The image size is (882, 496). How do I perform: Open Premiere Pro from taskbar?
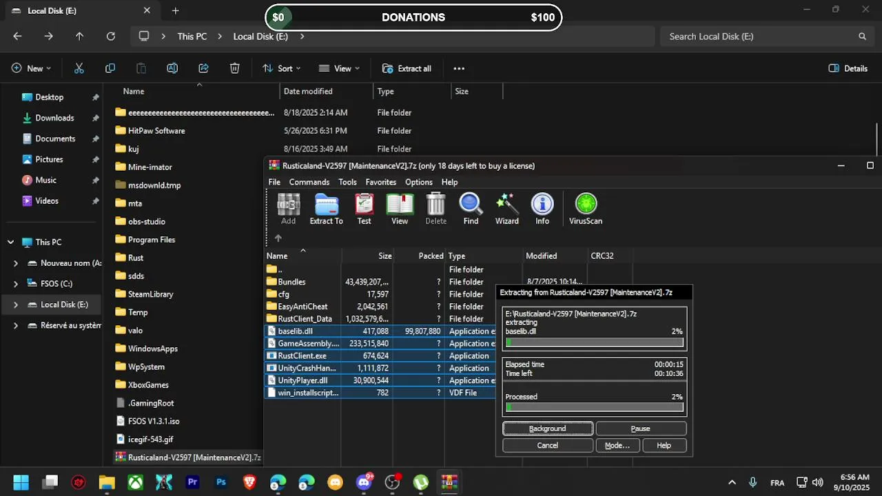pos(192,482)
